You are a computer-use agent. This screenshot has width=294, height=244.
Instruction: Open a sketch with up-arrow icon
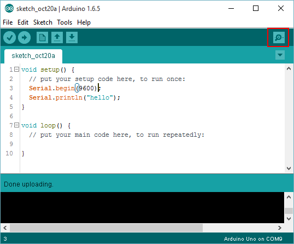[x=57, y=38]
